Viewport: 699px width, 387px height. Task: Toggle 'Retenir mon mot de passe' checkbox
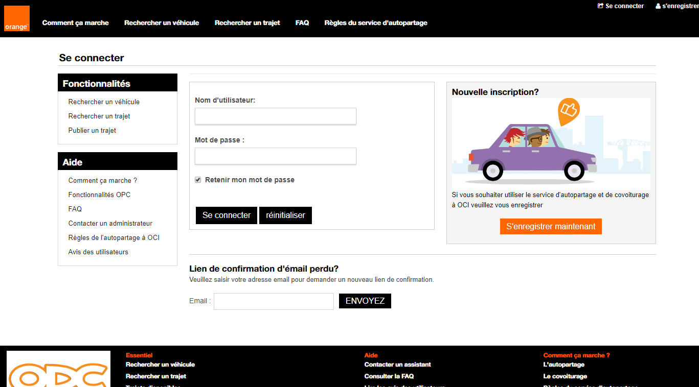[198, 180]
